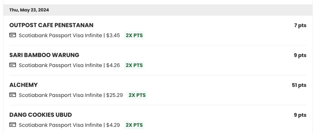Open the SARI BAMBOO WARUNG transaction
This screenshot has width=316, height=133.
click(44, 55)
